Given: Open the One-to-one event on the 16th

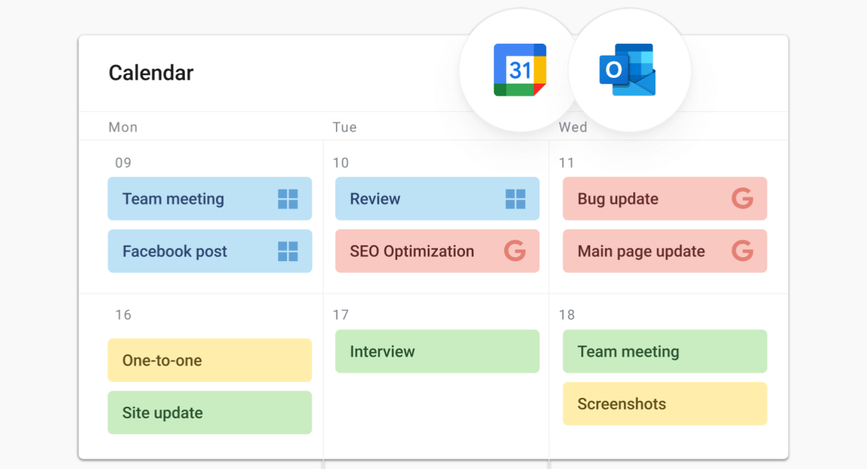Looking at the screenshot, I should point(209,360).
